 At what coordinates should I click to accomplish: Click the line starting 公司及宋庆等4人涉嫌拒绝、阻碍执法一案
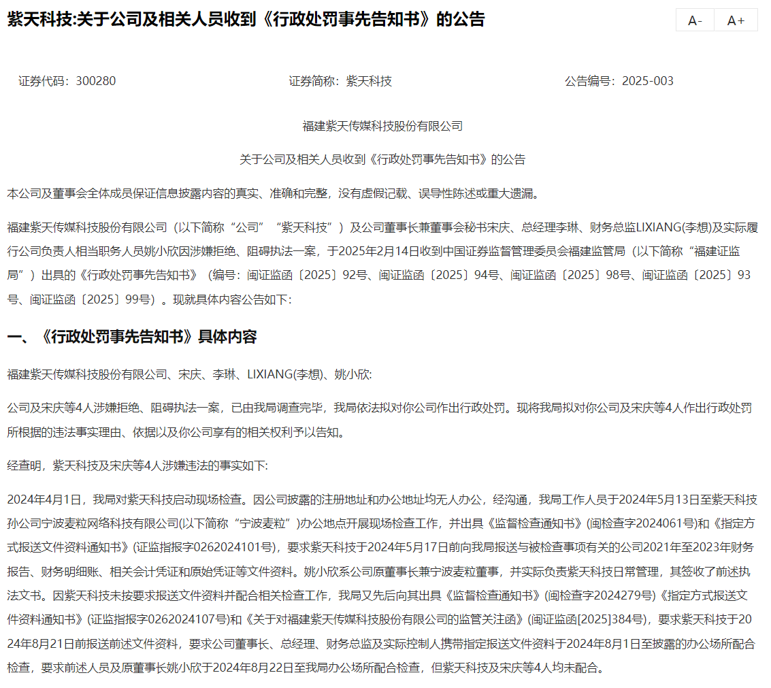coord(380,408)
